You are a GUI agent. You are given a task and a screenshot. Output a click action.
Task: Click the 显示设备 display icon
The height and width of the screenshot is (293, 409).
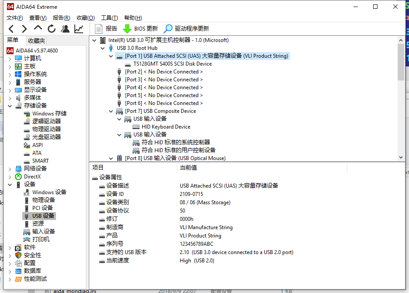tap(18, 90)
